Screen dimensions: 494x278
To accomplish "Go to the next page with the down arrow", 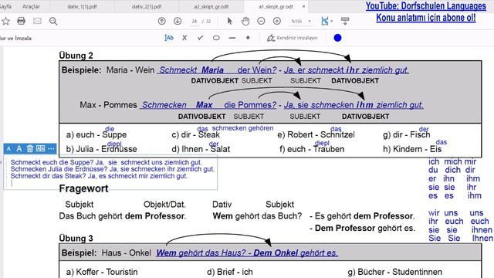I will click(178, 21).
